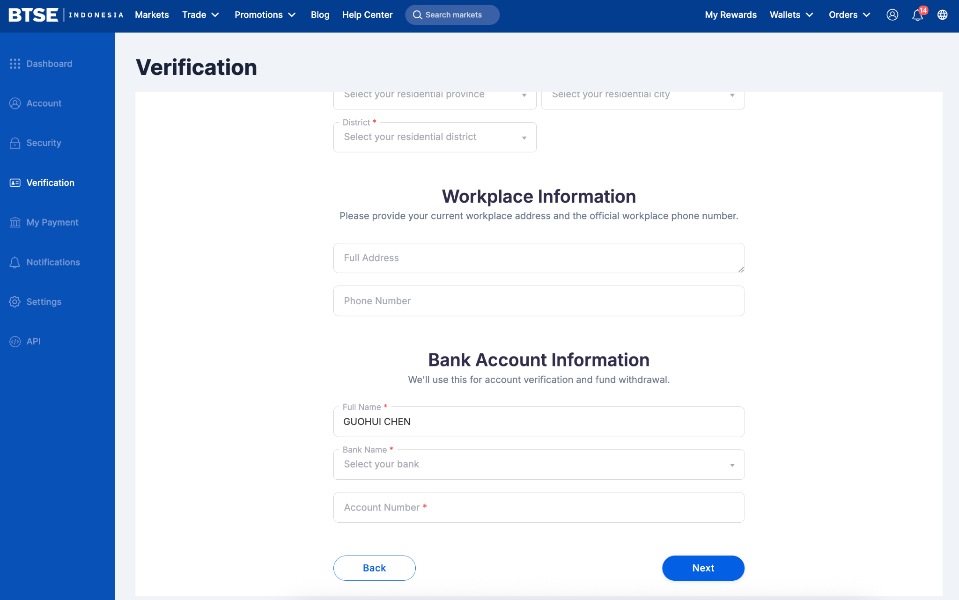Click the Account person icon in sidebar

tap(15, 103)
